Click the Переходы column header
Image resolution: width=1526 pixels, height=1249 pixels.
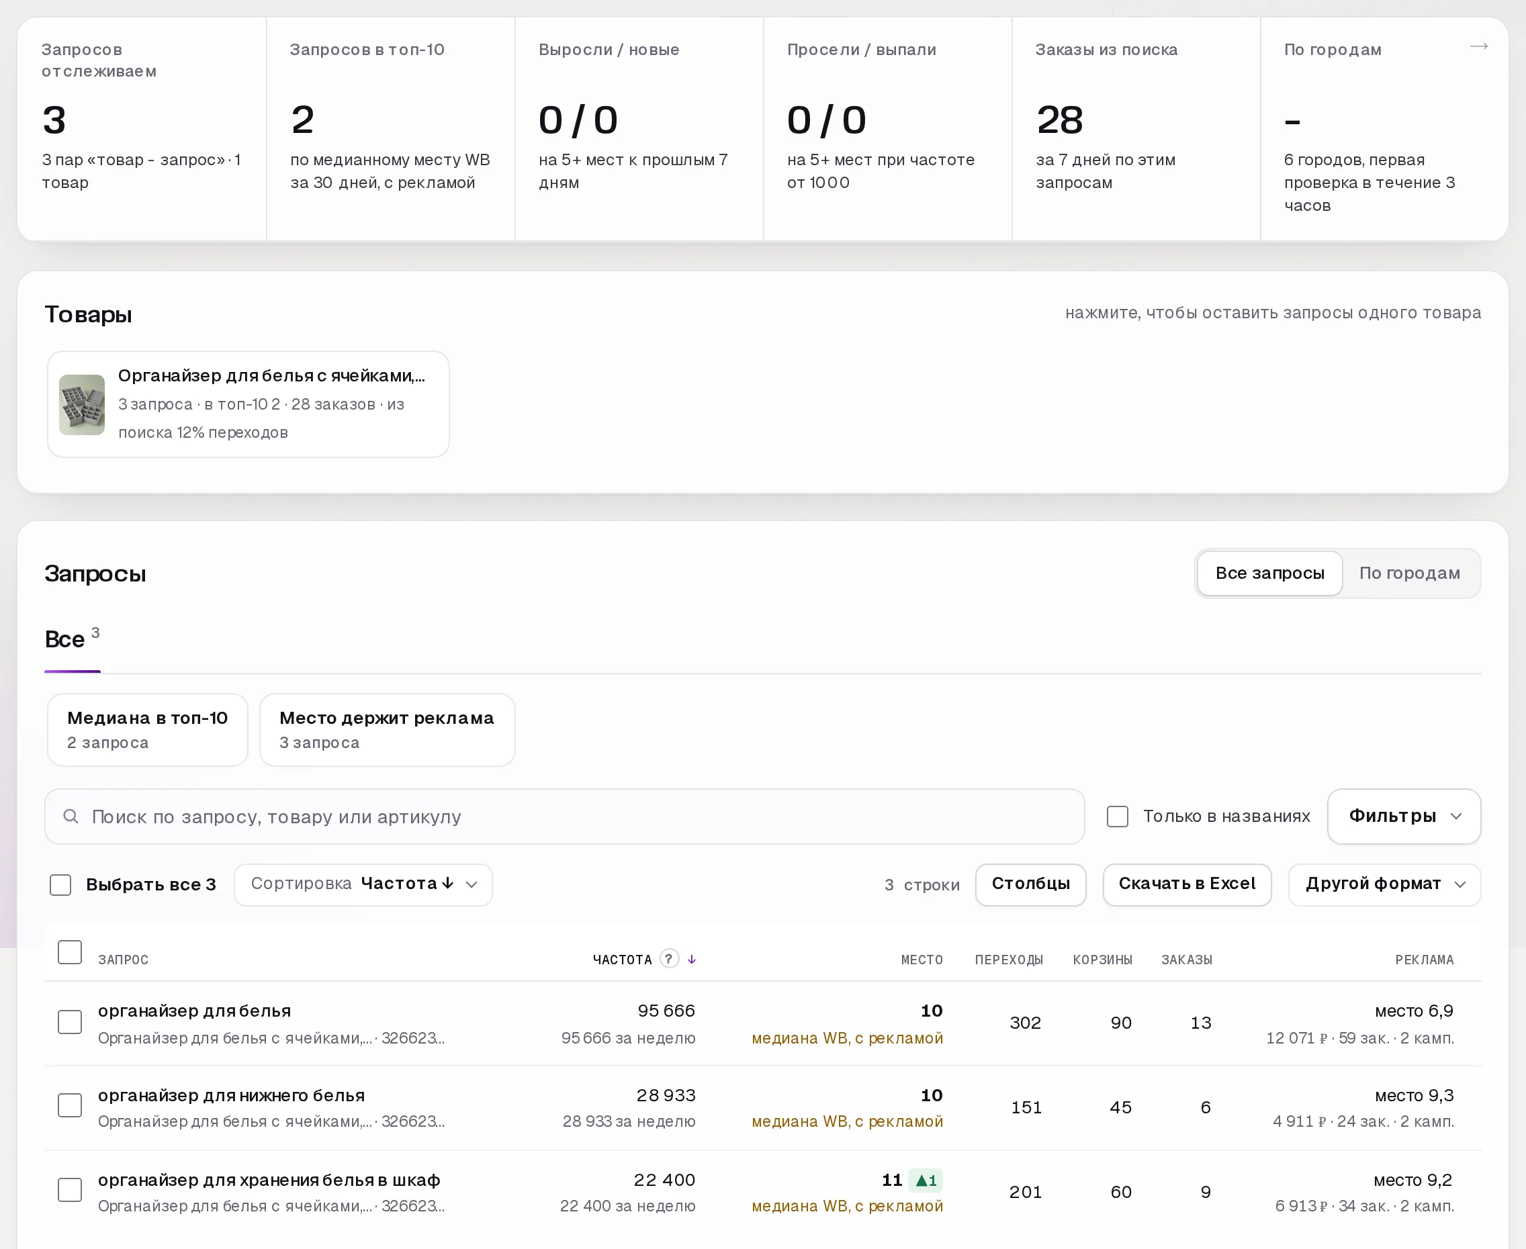1009,960
